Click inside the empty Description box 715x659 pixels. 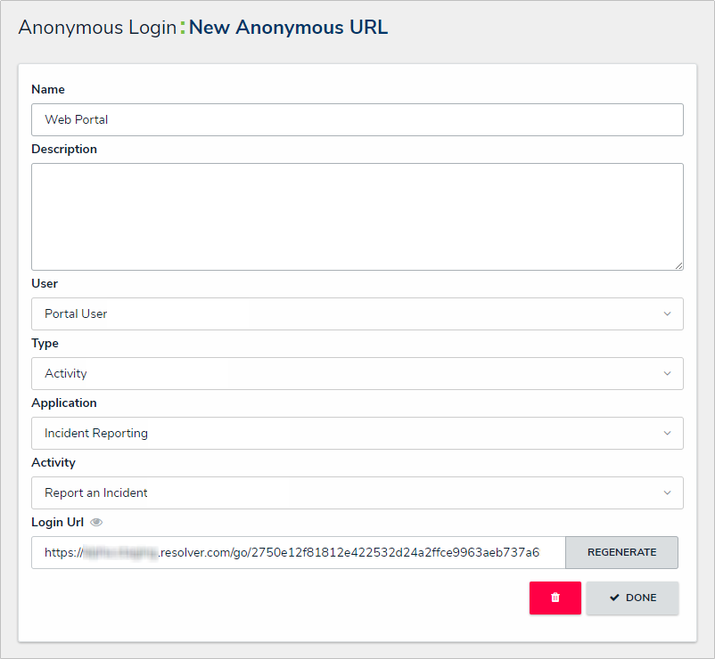(357, 216)
